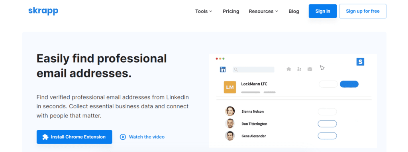Click the home icon in the LinkedIn mockup
The width and height of the screenshot is (408, 152).
pos(288,69)
